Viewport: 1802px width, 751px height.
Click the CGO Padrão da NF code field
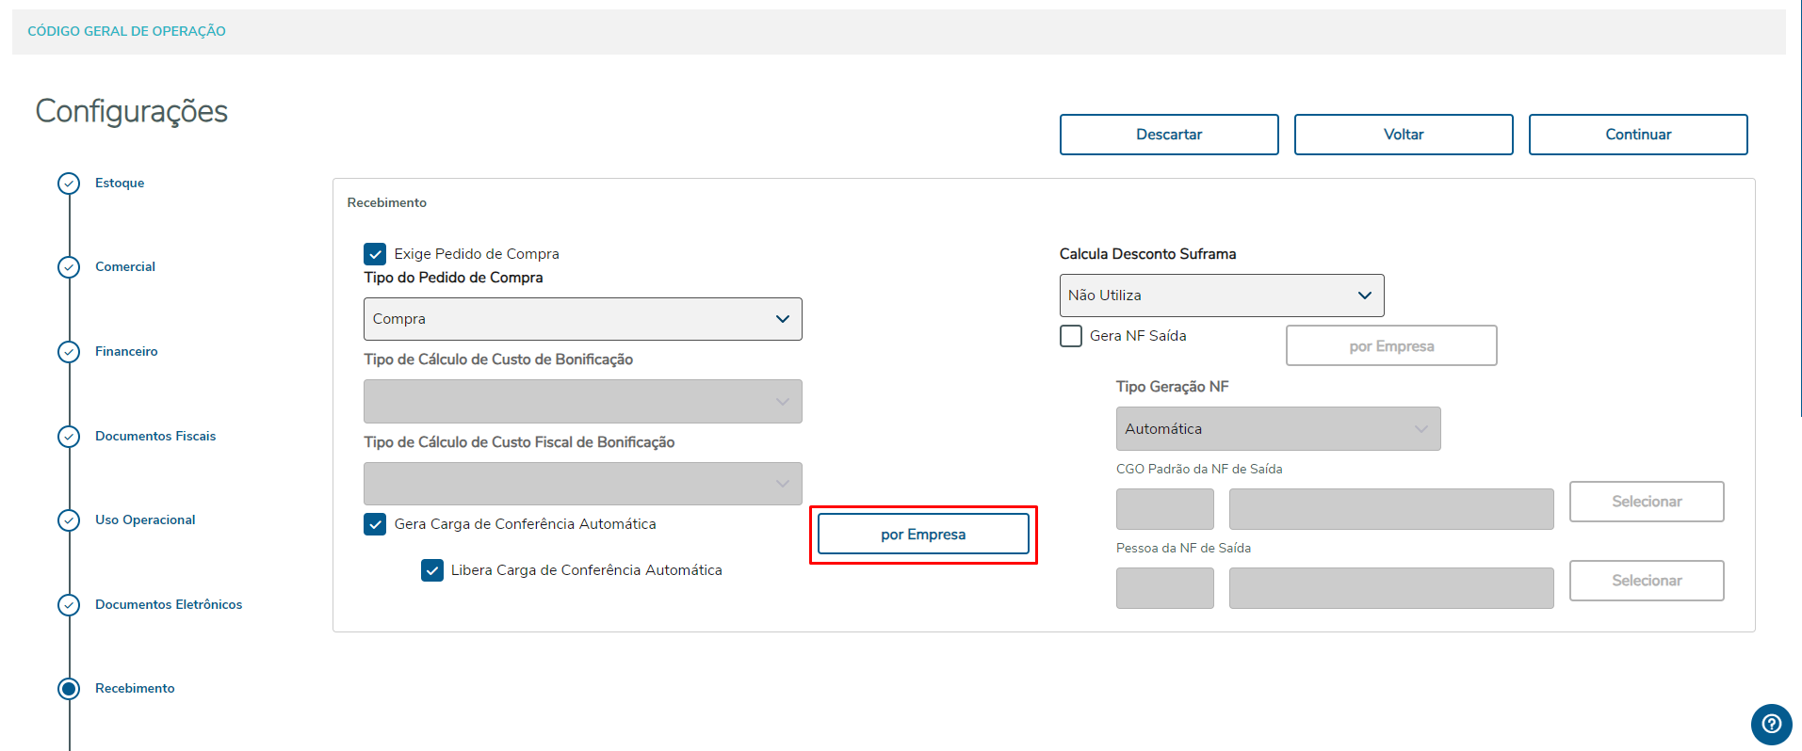tap(1164, 509)
